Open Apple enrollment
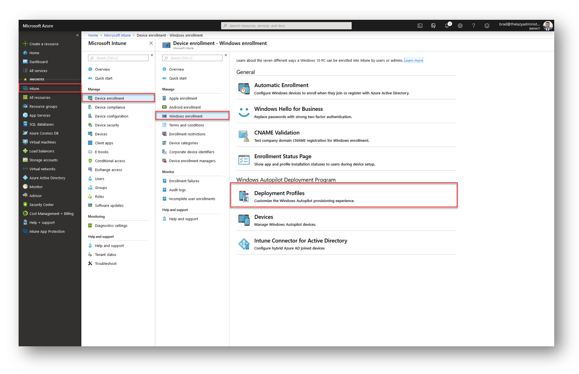This screenshot has height=374, width=579. coord(183,98)
